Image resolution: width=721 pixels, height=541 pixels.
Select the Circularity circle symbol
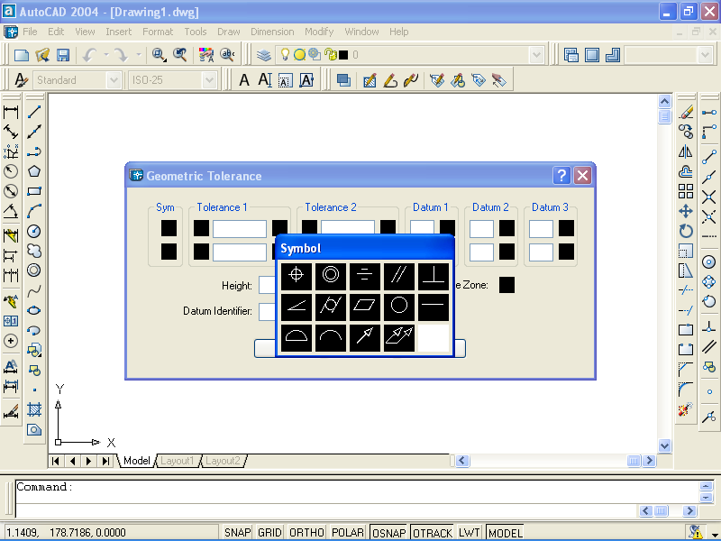coord(399,307)
